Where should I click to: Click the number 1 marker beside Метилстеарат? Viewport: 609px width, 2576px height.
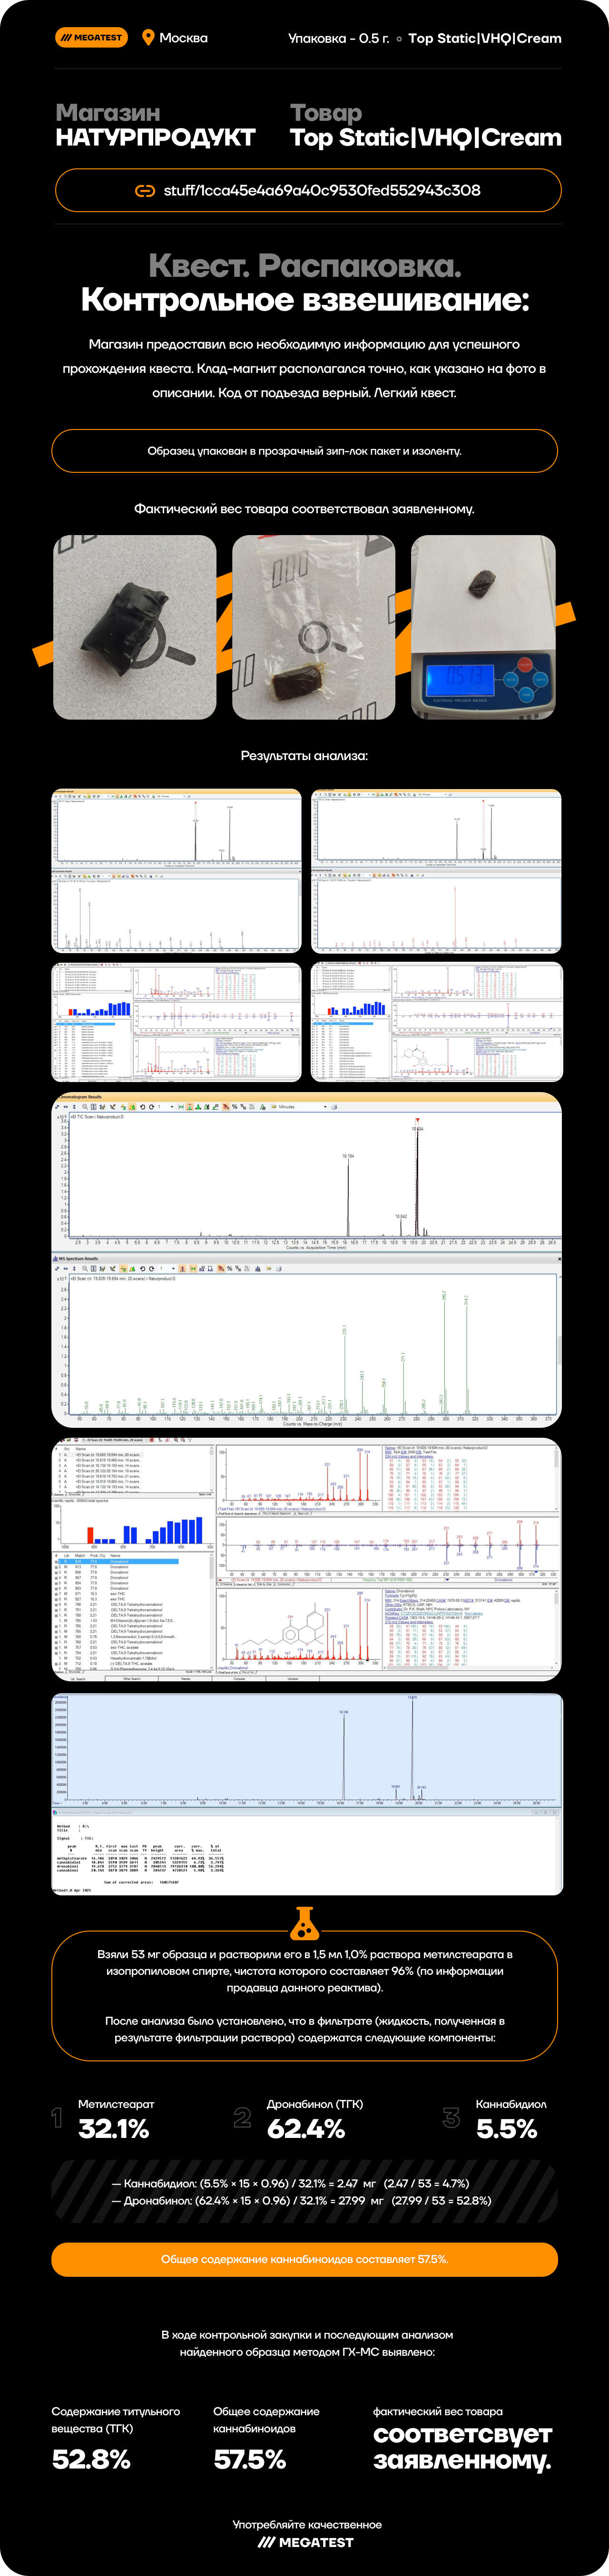pyautogui.click(x=58, y=2117)
